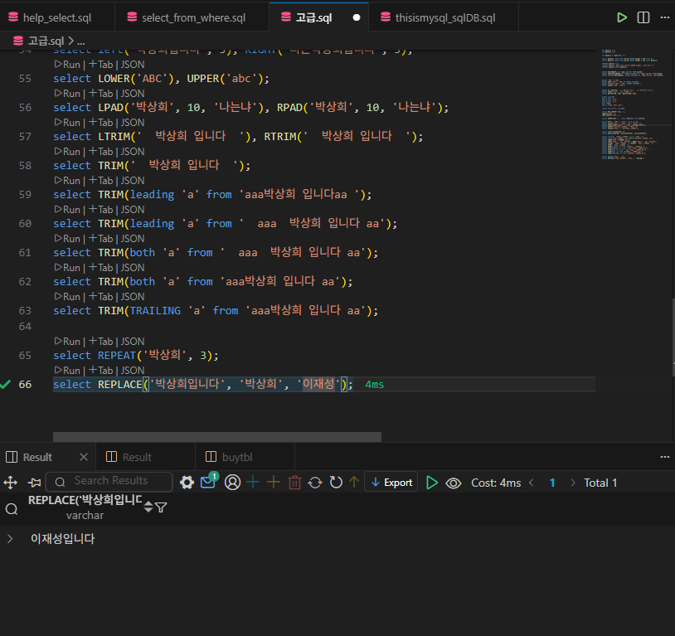Click +Tab above line 58 TRIM query
The width and height of the screenshot is (675, 636).
tap(100, 152)
